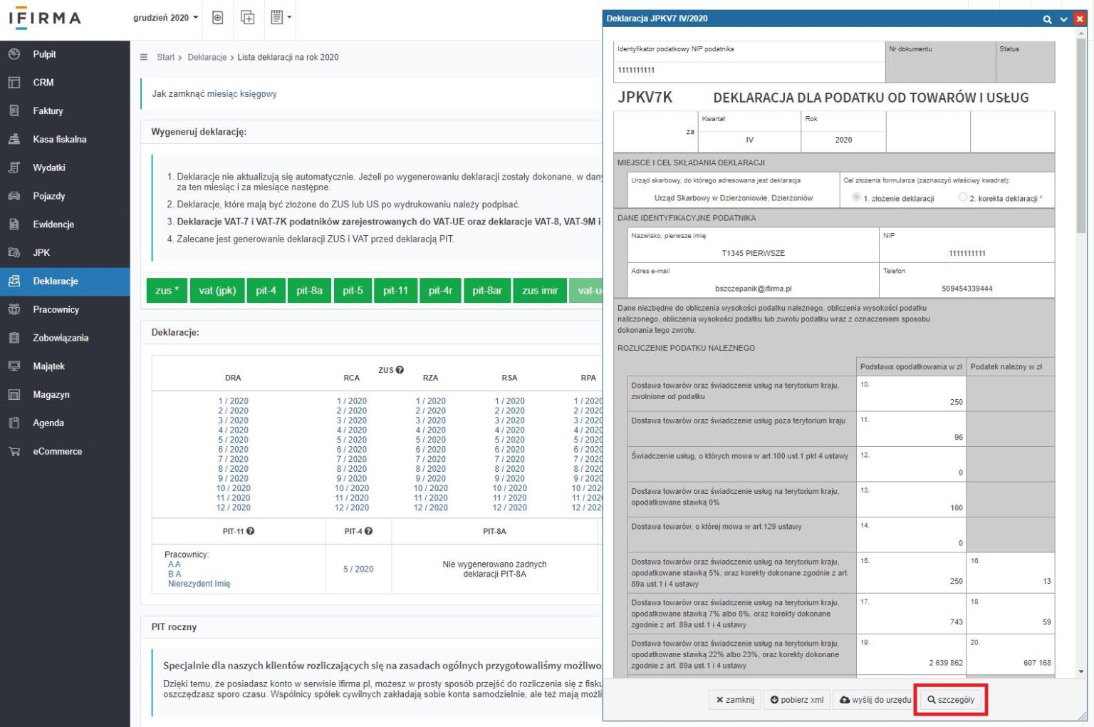Select Deklaracje in the sidebar

click(65, 282)
